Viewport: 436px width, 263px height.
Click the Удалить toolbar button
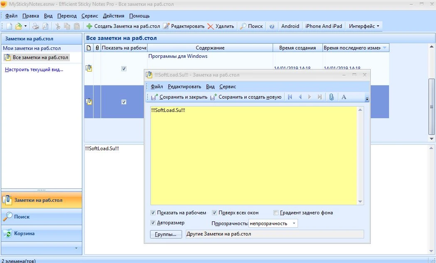[221, 26]
